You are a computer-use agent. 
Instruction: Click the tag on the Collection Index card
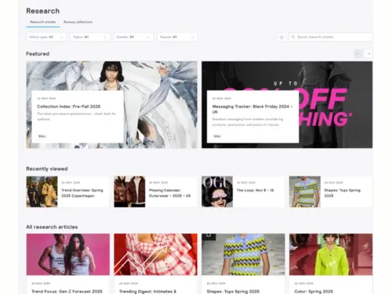pyautogui.click(x=42, y=136)
